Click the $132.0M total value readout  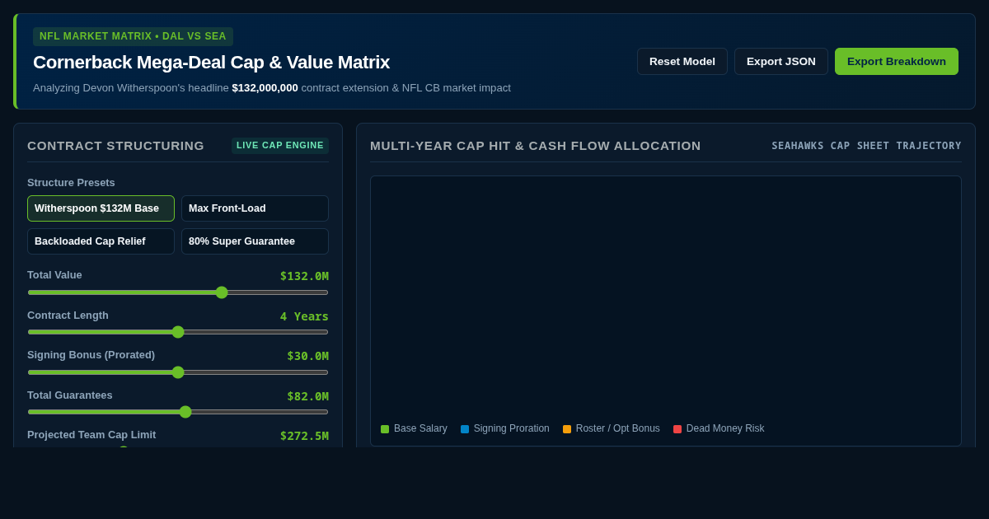(304, 276)
